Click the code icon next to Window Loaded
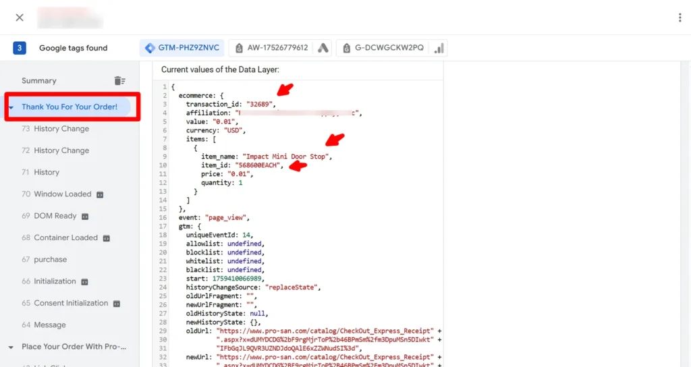This screenshot has width=691, height=367. tap(100, 195)
